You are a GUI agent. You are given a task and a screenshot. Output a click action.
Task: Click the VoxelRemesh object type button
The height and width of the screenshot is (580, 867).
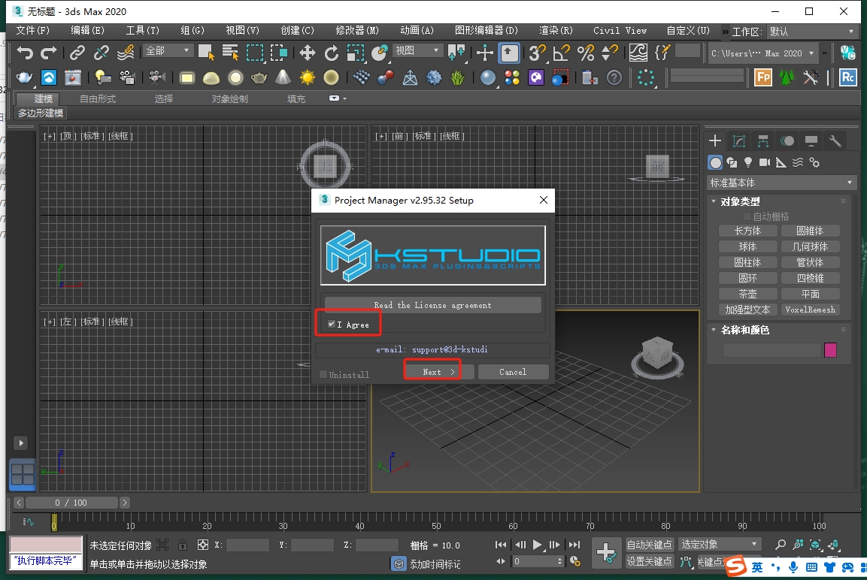(x=810, y=310)
